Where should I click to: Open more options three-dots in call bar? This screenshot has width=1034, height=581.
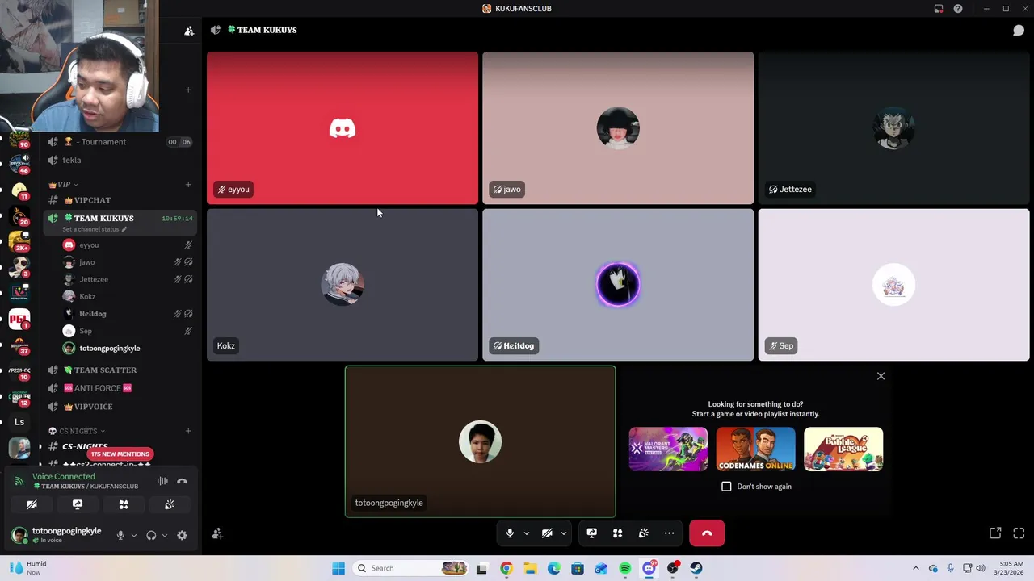(669, 533)
